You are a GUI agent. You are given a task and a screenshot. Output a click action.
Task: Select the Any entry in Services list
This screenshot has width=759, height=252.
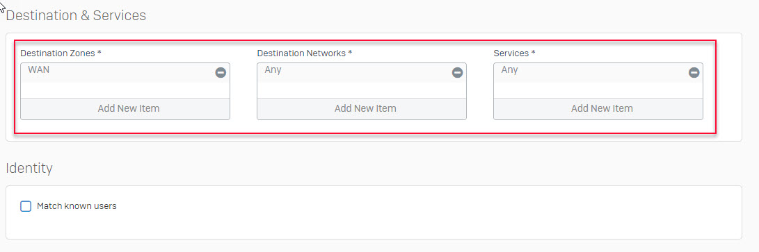click(510, 70)
